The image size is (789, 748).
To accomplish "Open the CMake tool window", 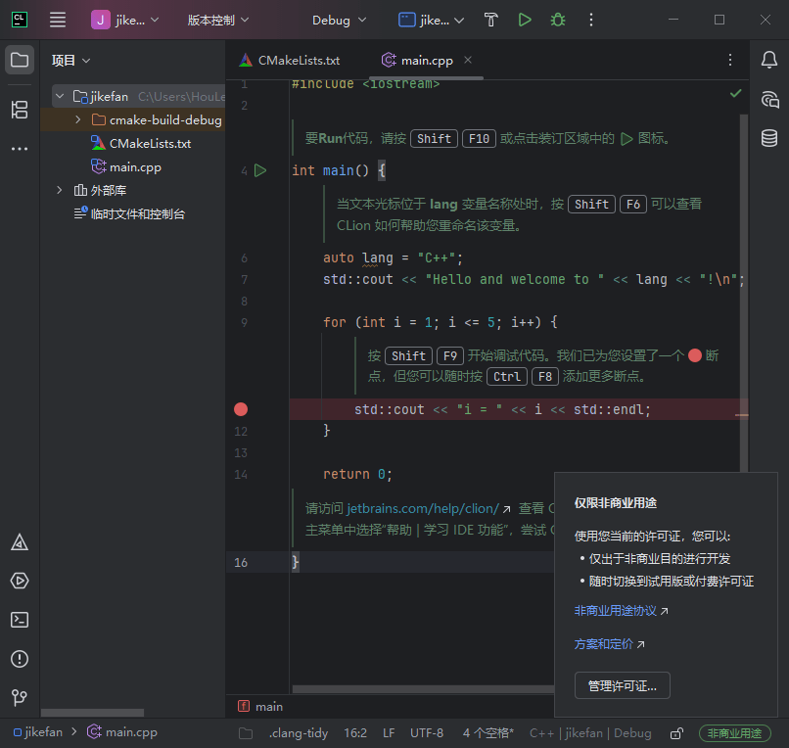I will (20, 542).
